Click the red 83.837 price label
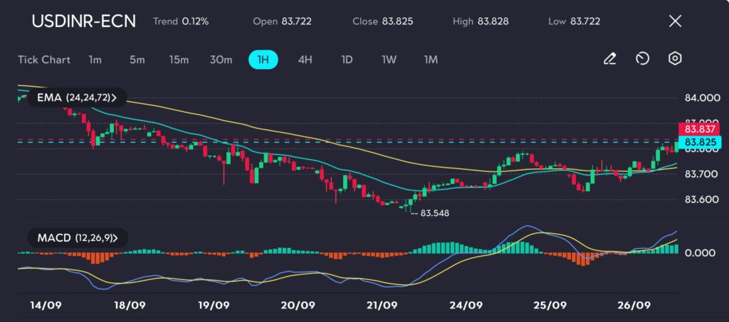The width and height of the screenshot is (729, 322). (x=698, y=129)
